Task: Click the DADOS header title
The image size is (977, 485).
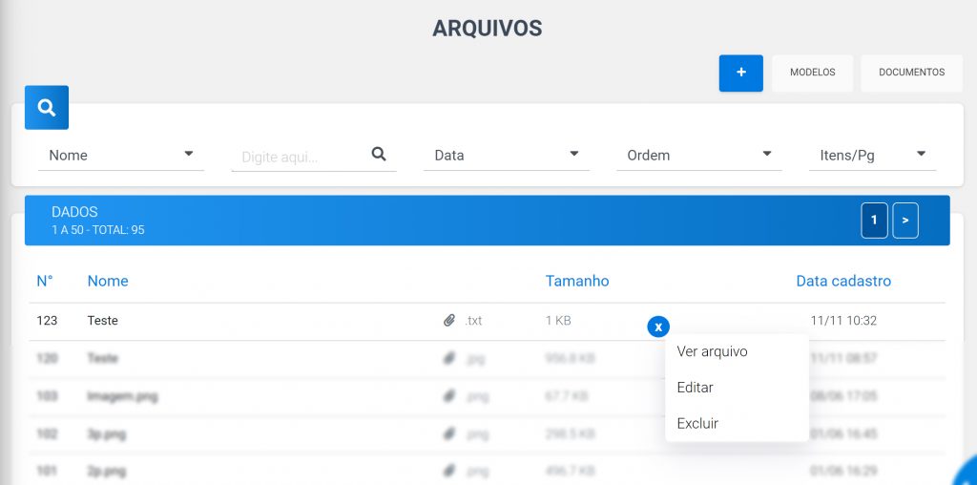Action: (x=74, y=212)
